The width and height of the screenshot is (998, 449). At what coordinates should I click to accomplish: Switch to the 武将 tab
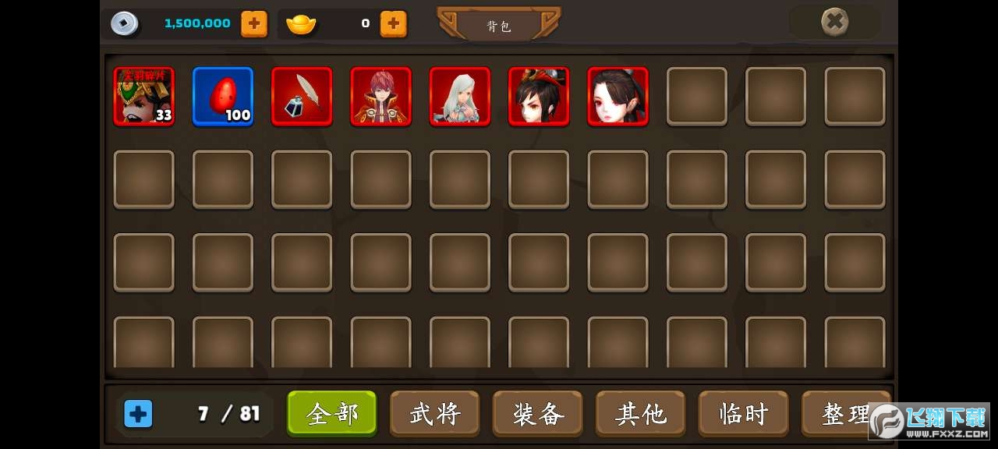point(435,413)
